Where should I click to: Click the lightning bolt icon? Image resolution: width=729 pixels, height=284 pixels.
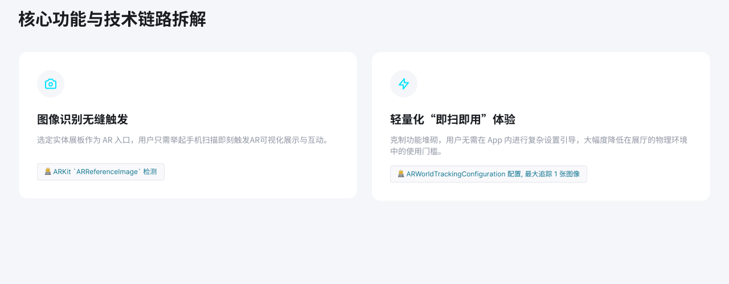[x=404, y=84]
